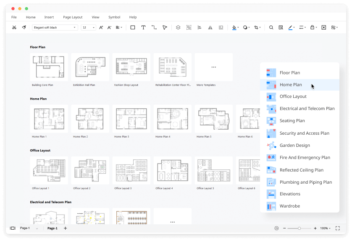Select the format painter brush icon
Viewport: 352px width, 241px height.
point(24,28)
